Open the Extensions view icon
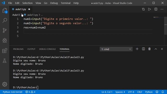This screenshot has width=167, height=94. [5, 50]
